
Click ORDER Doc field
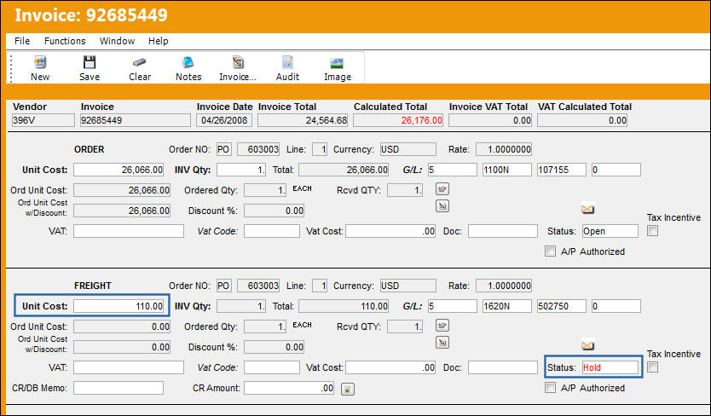[503, 231]
